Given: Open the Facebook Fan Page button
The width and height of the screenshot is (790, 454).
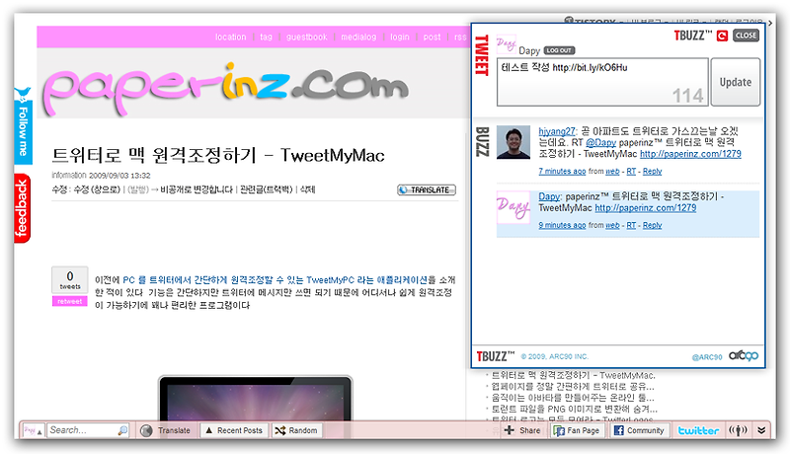Looking at the screenshot, I should click(x=577, y=430).
